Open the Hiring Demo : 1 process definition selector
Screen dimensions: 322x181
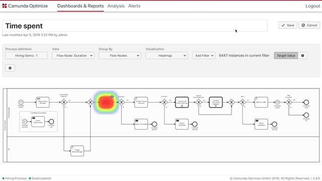click(x=26, y=56)
